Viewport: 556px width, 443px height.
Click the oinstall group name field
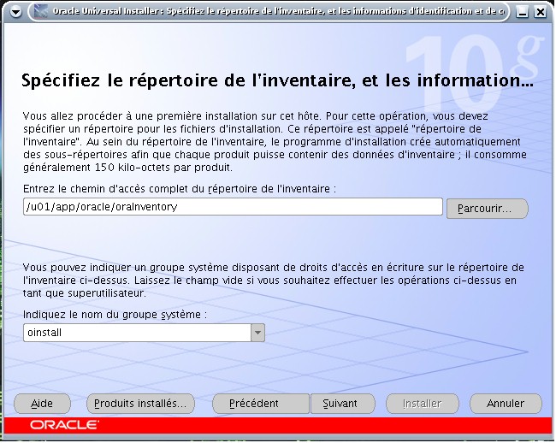coord(137,333)
